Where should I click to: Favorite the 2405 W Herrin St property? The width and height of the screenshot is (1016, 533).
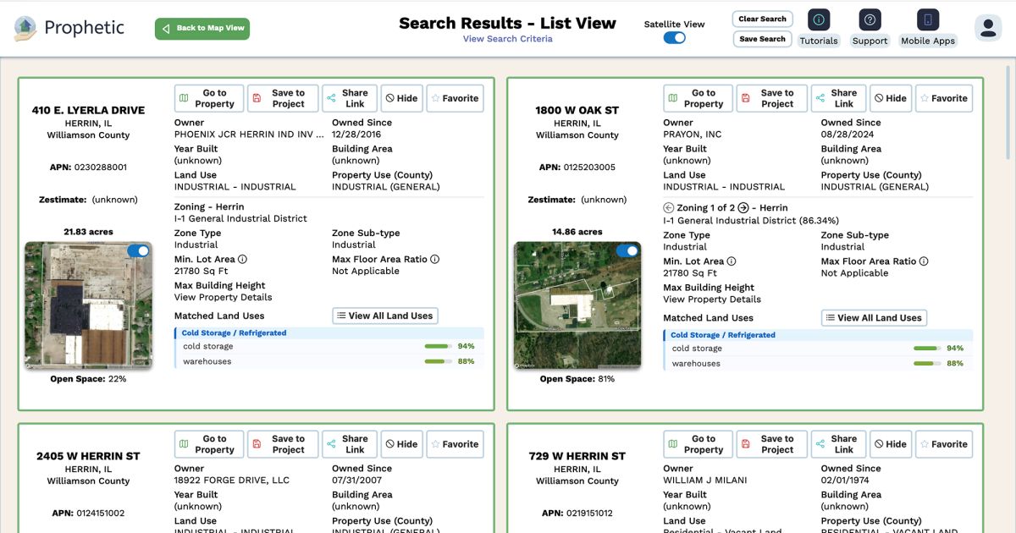click(x=456, y=444)
